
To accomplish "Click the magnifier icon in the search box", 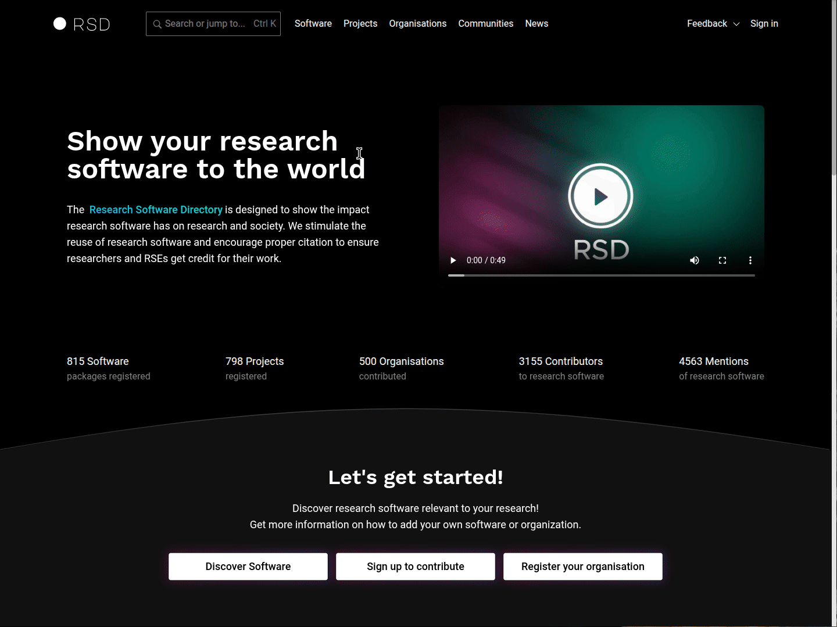I will tap(157, 24).
